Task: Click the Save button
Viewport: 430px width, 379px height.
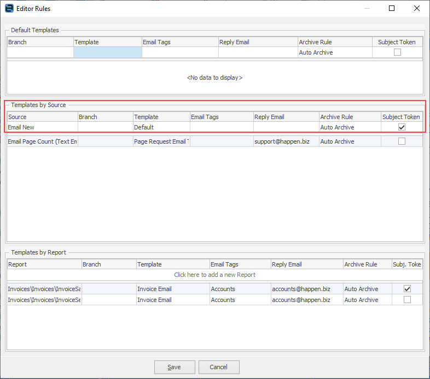Action: click(x=175, y=367)
